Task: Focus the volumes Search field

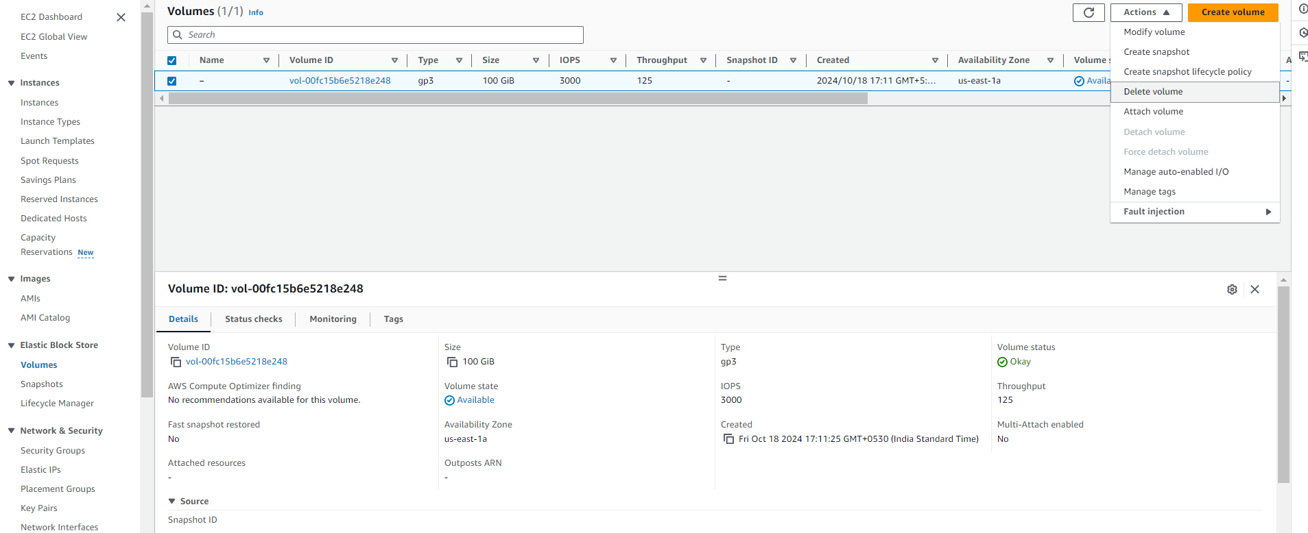Action: [x=375, y=35]
